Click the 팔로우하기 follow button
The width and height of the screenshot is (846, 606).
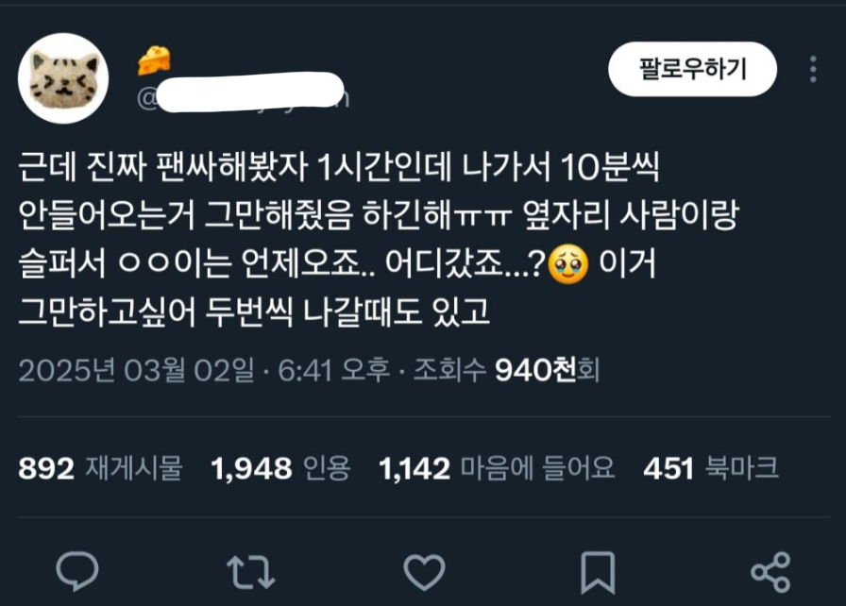click(693, 69)
